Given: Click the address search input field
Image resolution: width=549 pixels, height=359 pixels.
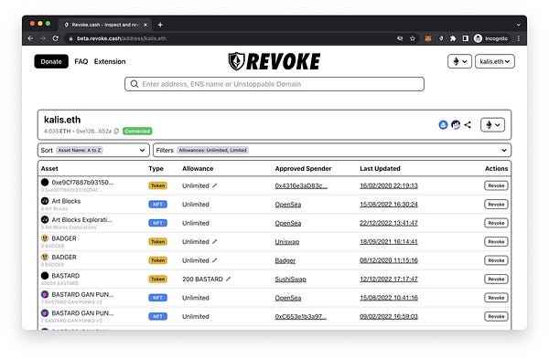Looking at the screenshot, I should coord(274,84).
